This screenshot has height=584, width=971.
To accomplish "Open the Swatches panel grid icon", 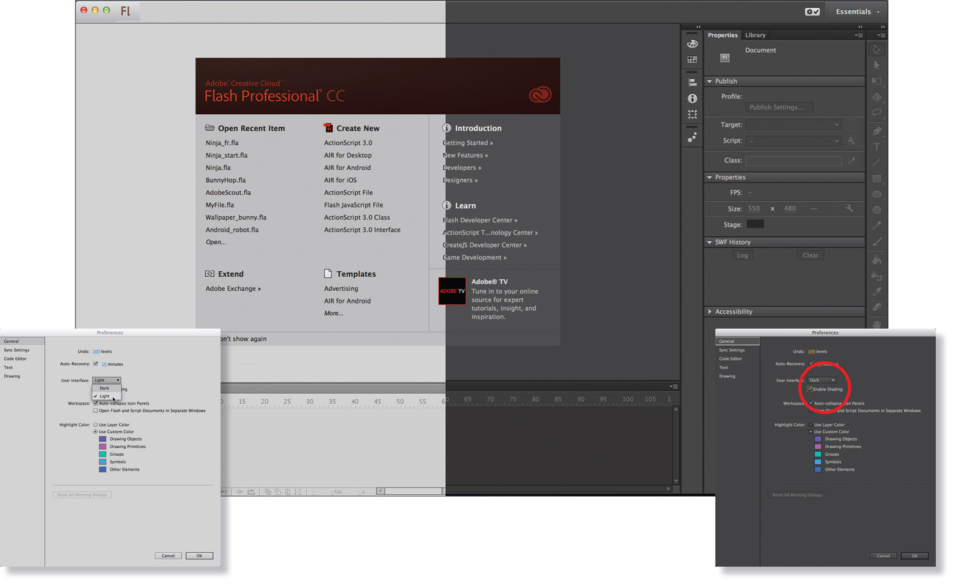I will pyautogui.click(x=692, y=60).
